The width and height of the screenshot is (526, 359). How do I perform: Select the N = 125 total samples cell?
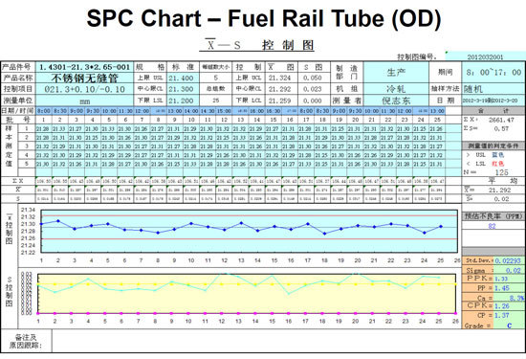click(493, 172)
